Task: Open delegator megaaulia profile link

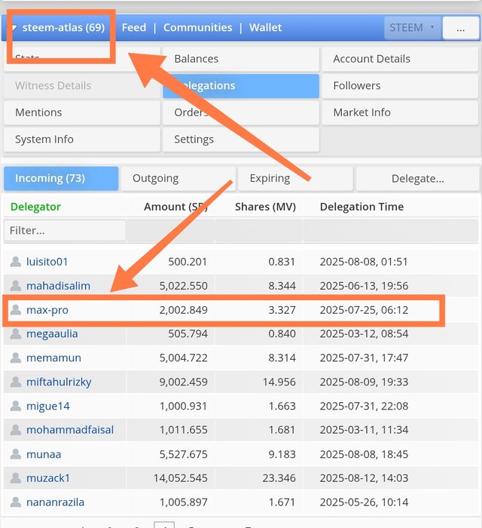Action: click(x=52, y=333)
